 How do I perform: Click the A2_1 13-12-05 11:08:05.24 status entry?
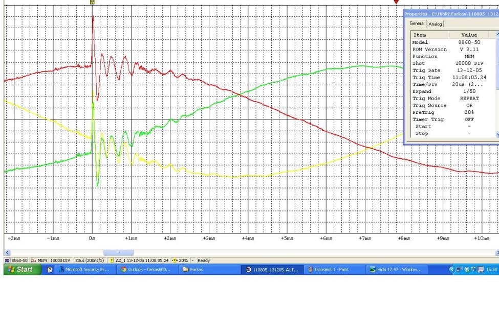point(142,260)
